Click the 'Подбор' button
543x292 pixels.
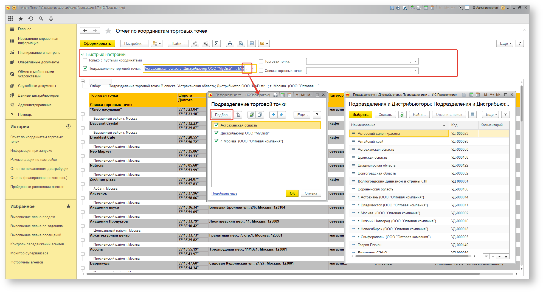point(221,115)
